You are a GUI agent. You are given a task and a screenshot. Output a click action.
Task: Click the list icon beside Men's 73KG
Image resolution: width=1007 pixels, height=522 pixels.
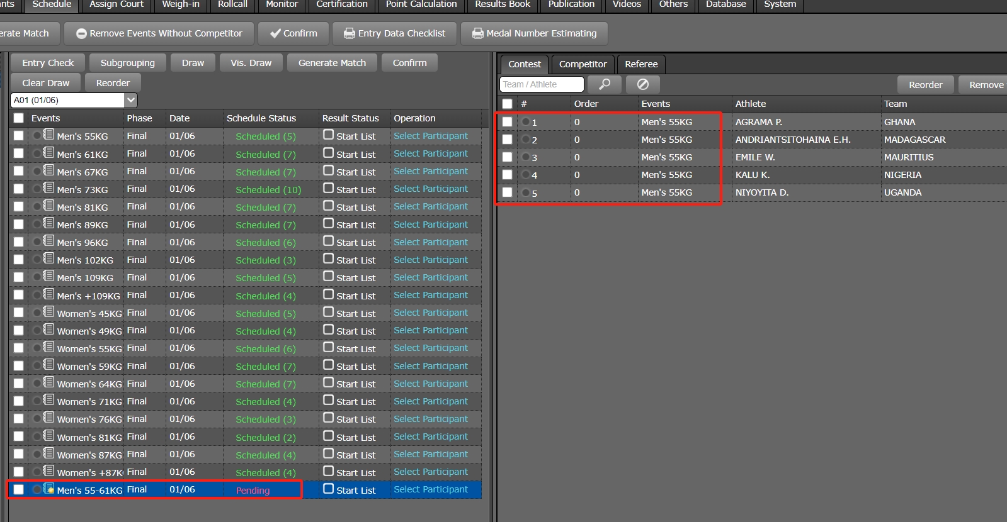coord(48,188)
